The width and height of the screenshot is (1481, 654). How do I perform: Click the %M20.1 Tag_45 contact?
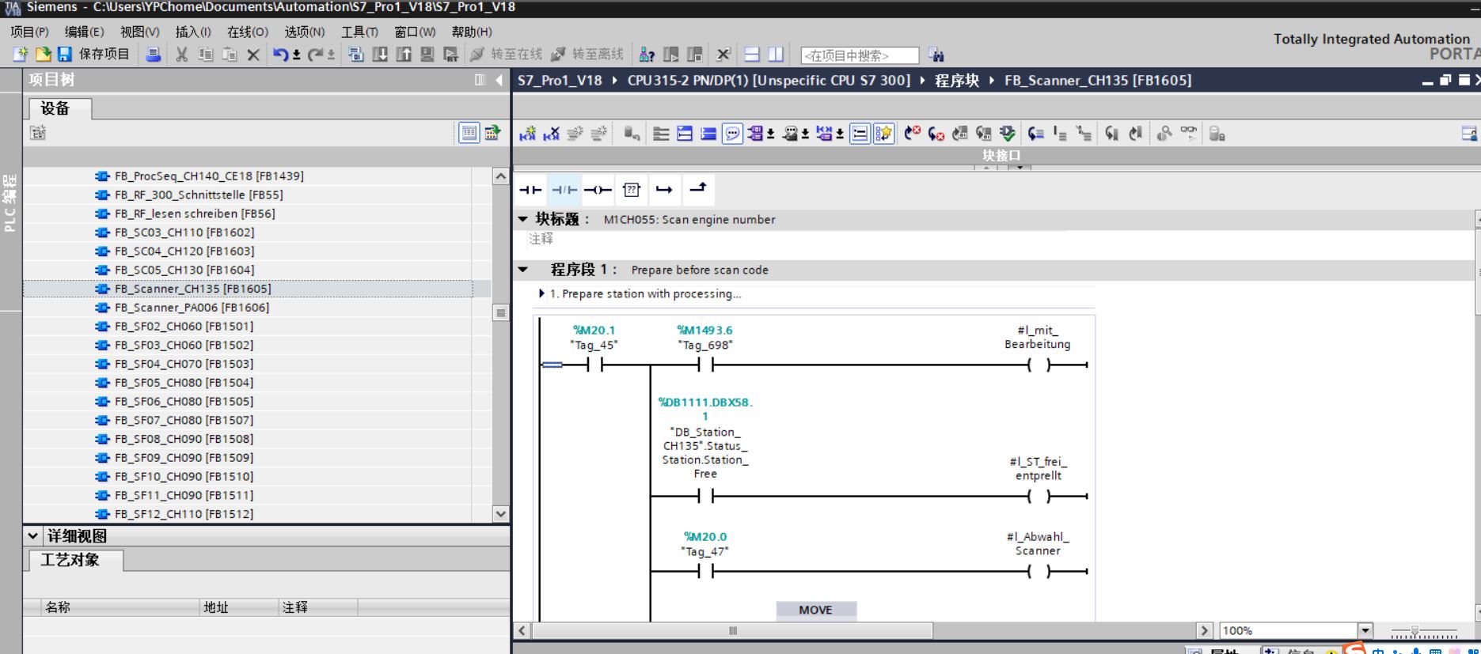click(x=594, y=365)
